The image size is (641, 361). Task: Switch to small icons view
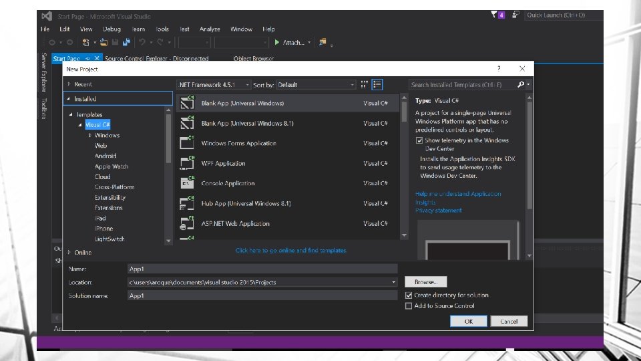coord(365,85)
